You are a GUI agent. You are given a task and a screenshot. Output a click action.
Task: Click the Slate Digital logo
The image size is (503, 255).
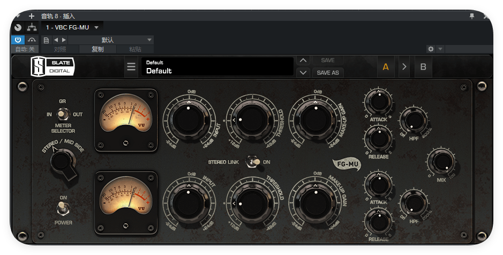[52, 67]
